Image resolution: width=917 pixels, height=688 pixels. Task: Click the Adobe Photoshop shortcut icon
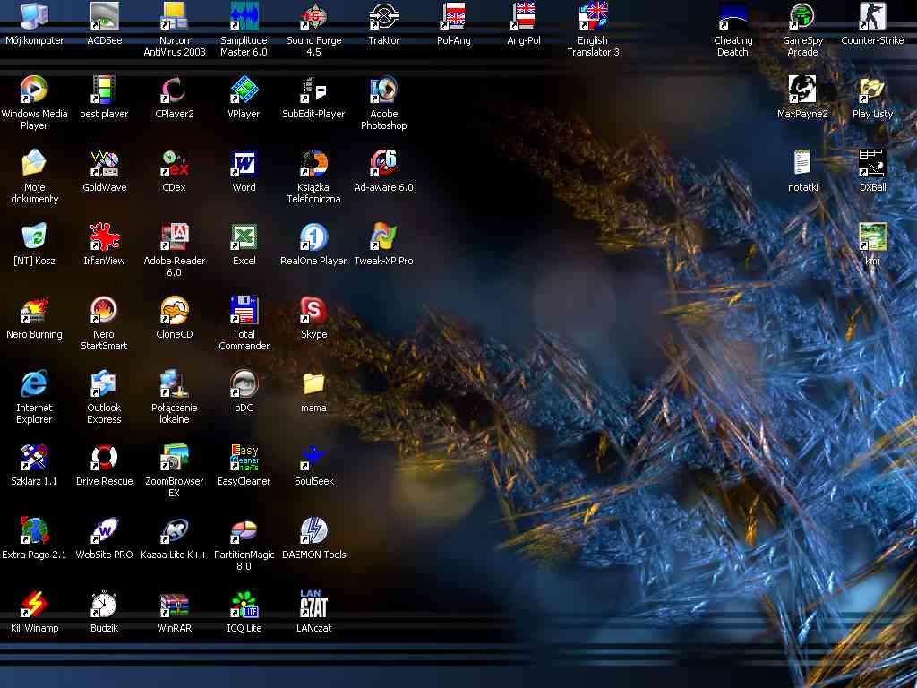[384, 90]
